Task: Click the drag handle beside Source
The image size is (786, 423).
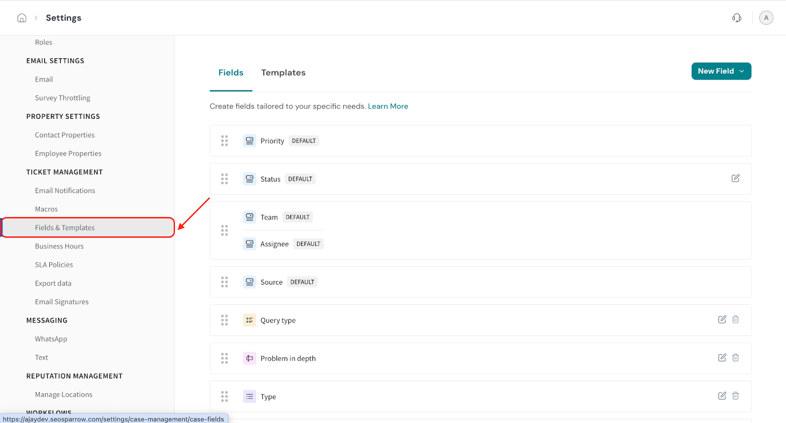Action: [x=225, y=282]
